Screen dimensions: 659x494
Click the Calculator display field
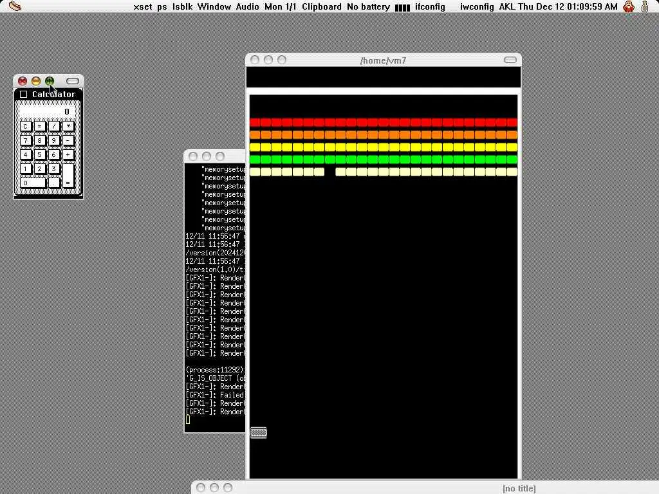coord(47,111)
